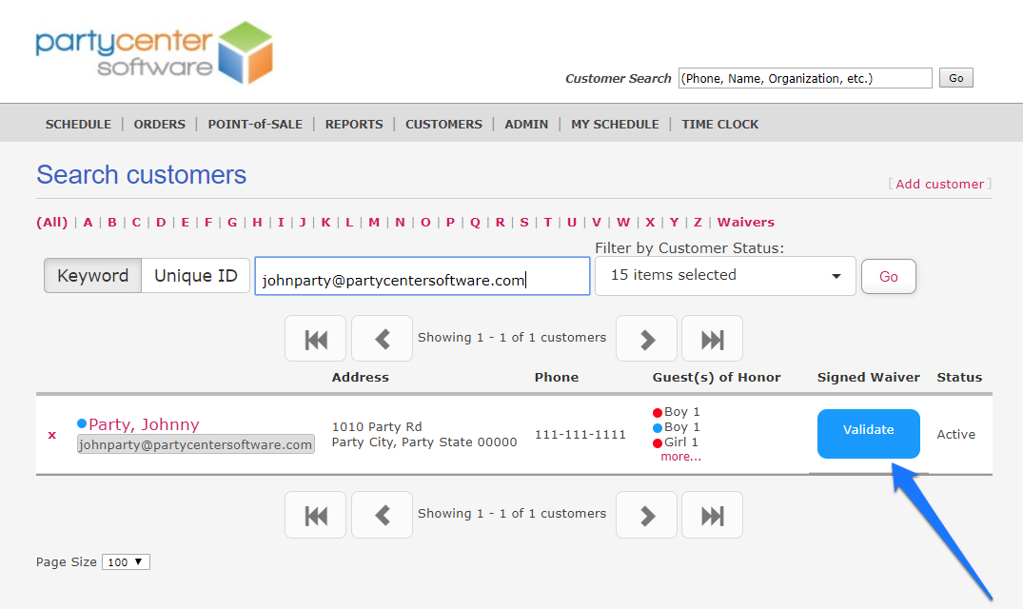Filter customers by letter T

(x=548, y=223)
